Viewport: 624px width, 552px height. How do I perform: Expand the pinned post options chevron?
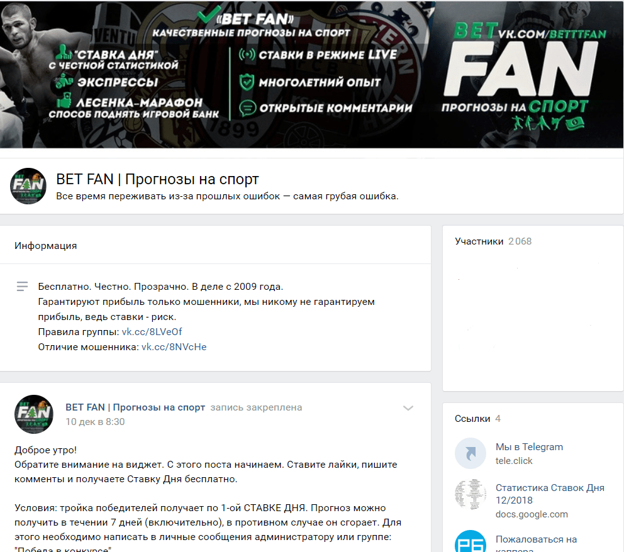tap(408, 408)
